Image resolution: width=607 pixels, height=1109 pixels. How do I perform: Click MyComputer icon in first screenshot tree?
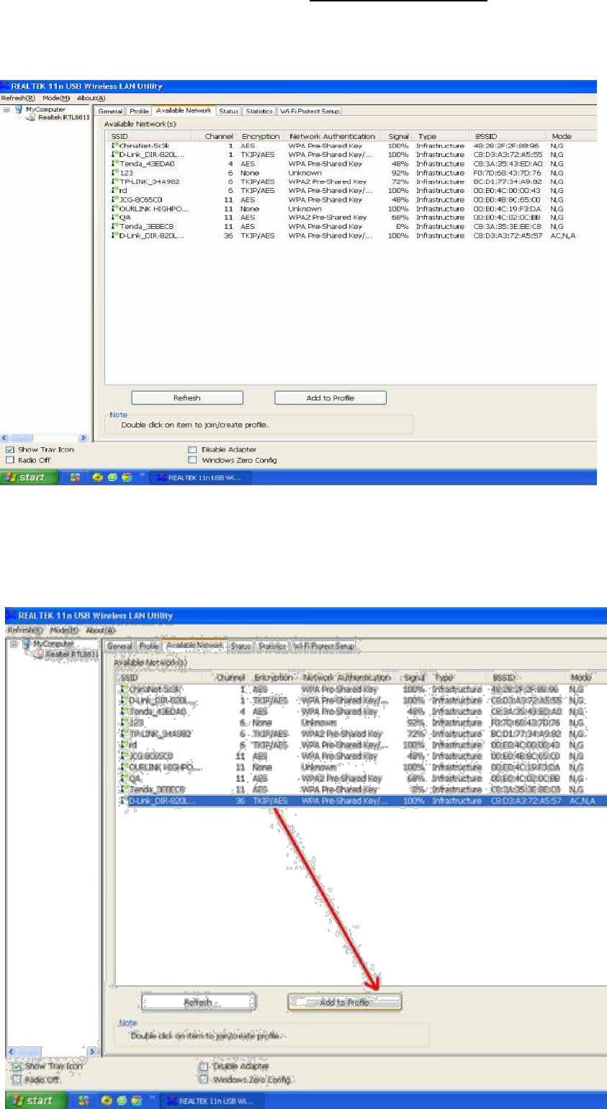tap(19, 109)
